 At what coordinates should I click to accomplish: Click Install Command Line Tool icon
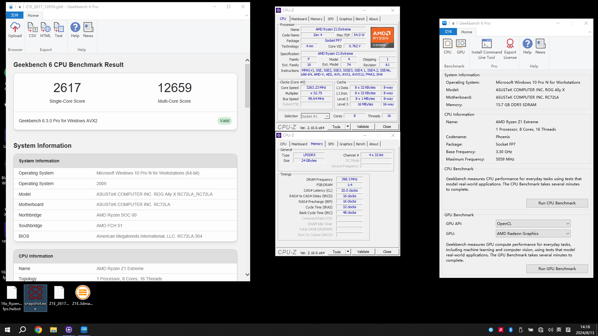pos(486,49)
